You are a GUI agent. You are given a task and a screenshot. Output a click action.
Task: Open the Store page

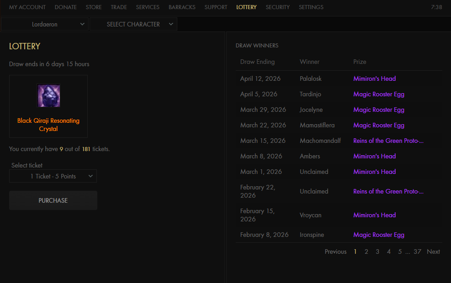click(94, 7)
